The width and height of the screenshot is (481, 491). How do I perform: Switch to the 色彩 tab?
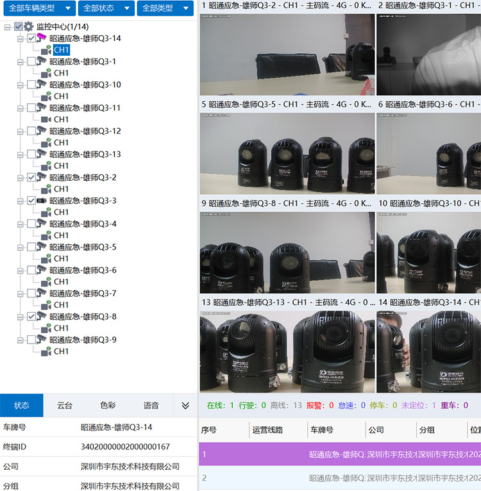click(x=108, y=406)
